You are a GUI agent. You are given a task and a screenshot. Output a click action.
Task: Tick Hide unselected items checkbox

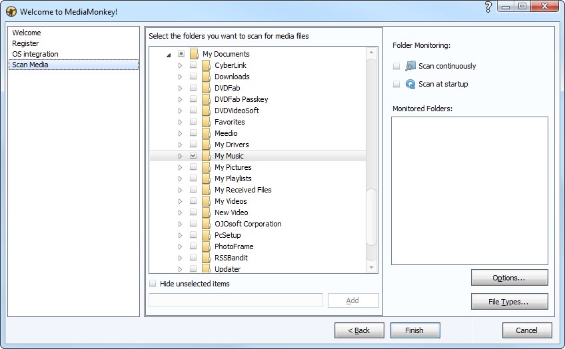[153, 284]
